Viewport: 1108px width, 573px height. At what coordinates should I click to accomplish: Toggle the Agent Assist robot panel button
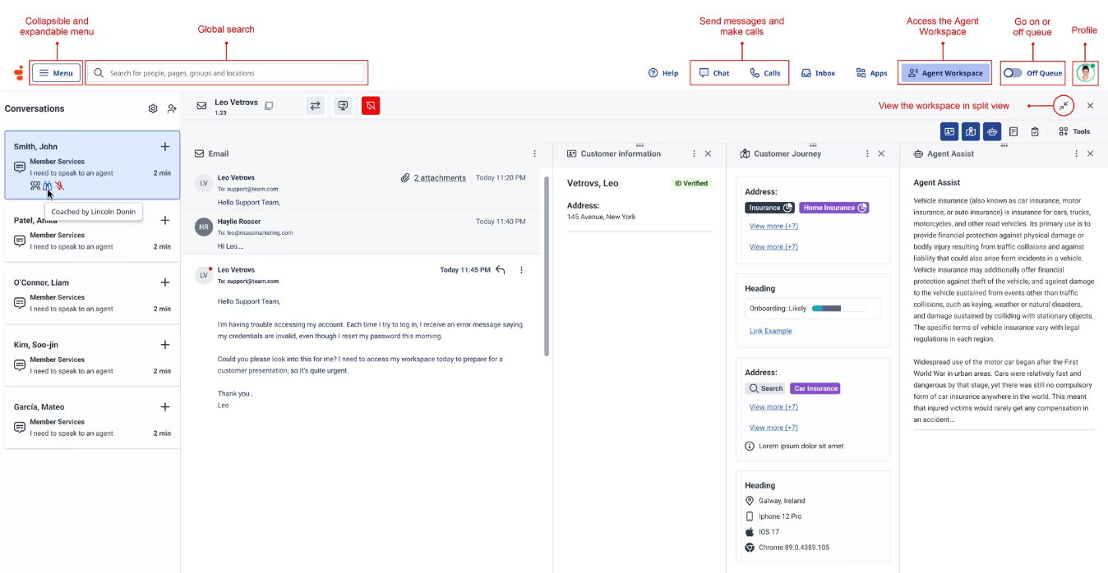click(x=992, y=131)
